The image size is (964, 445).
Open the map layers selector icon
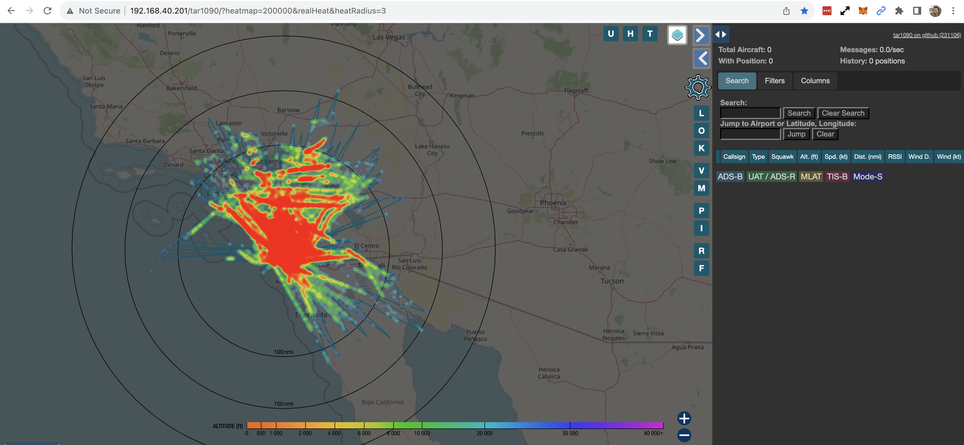[677, 35]
